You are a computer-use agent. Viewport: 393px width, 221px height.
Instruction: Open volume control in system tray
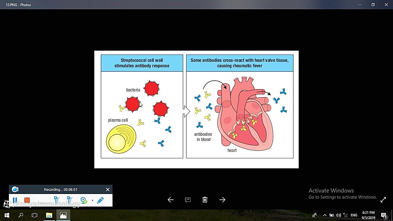tap(338, 215)
